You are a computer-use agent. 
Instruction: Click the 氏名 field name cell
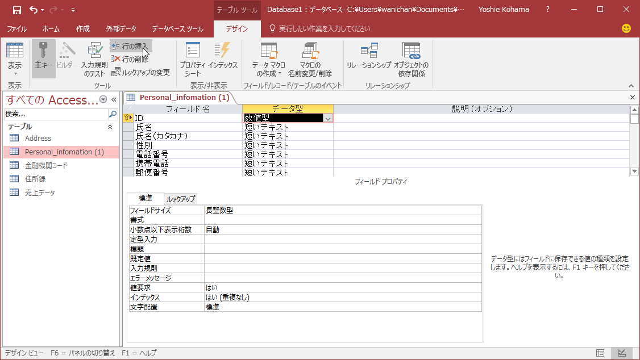tap(188, 127)
